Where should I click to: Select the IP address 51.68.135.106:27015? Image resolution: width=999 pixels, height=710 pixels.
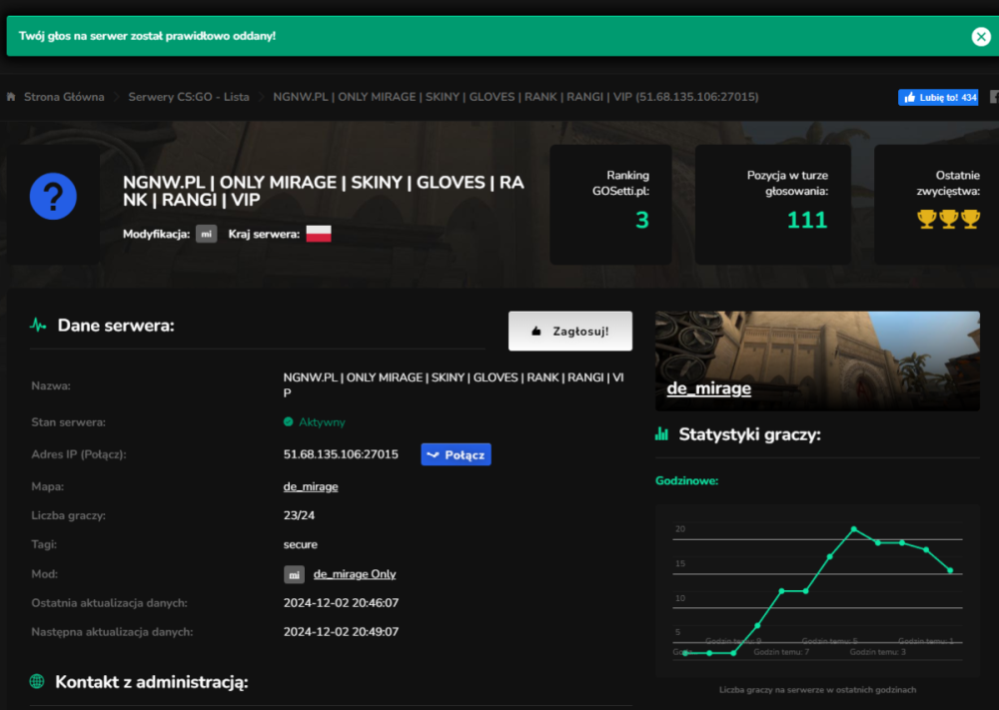coord(341,454)
